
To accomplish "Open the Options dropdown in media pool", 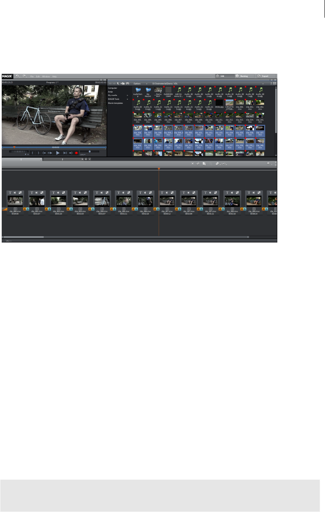I will click(140, 83).
